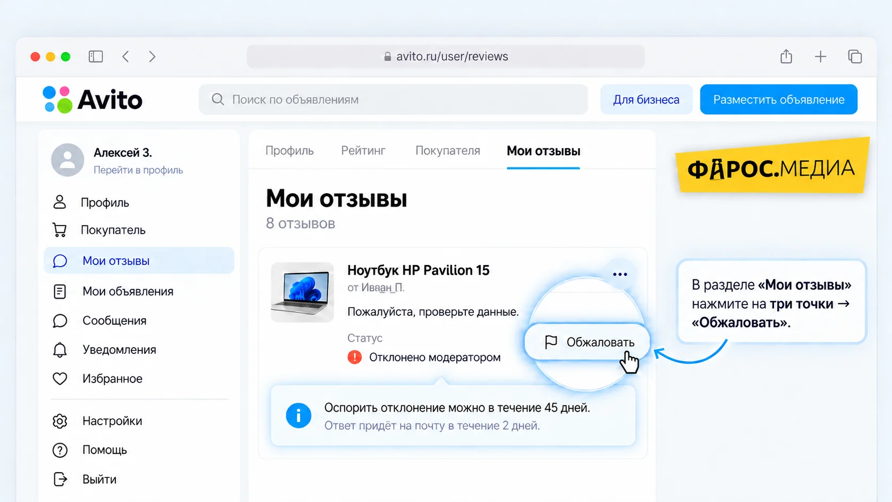The image size is (892, 502).
Task: Open a new tab with plus icon
Action: click(x=821, y=57)
